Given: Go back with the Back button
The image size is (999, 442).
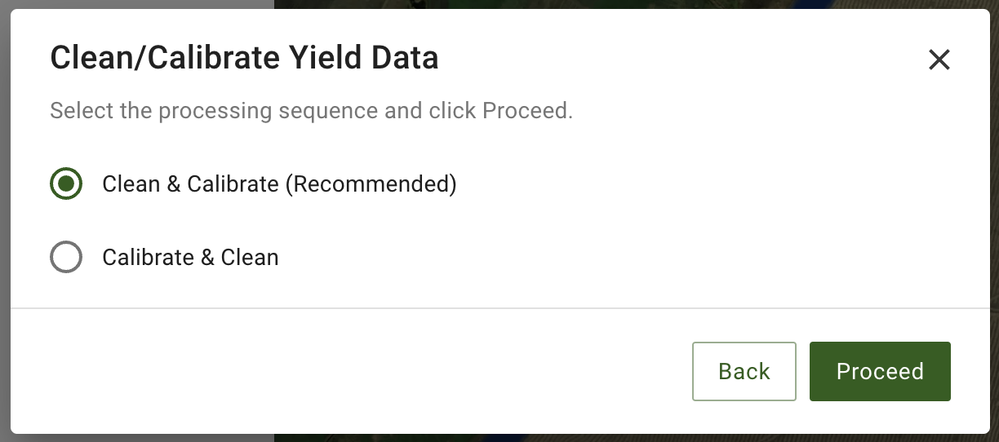Looking at the screenshot, I should 744,371.
